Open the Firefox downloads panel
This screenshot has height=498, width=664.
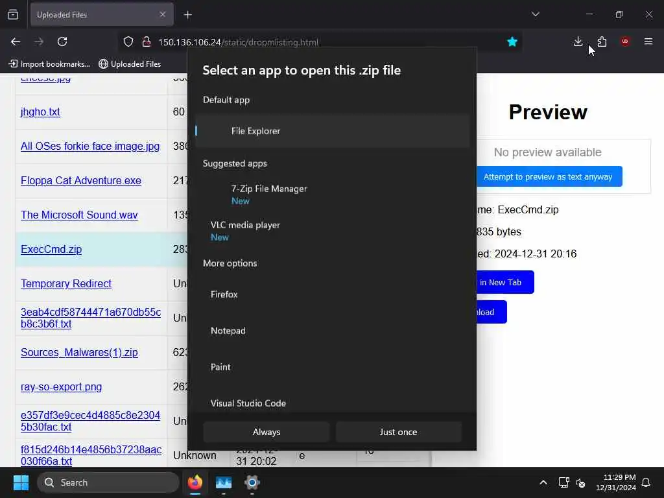[578, 41]
